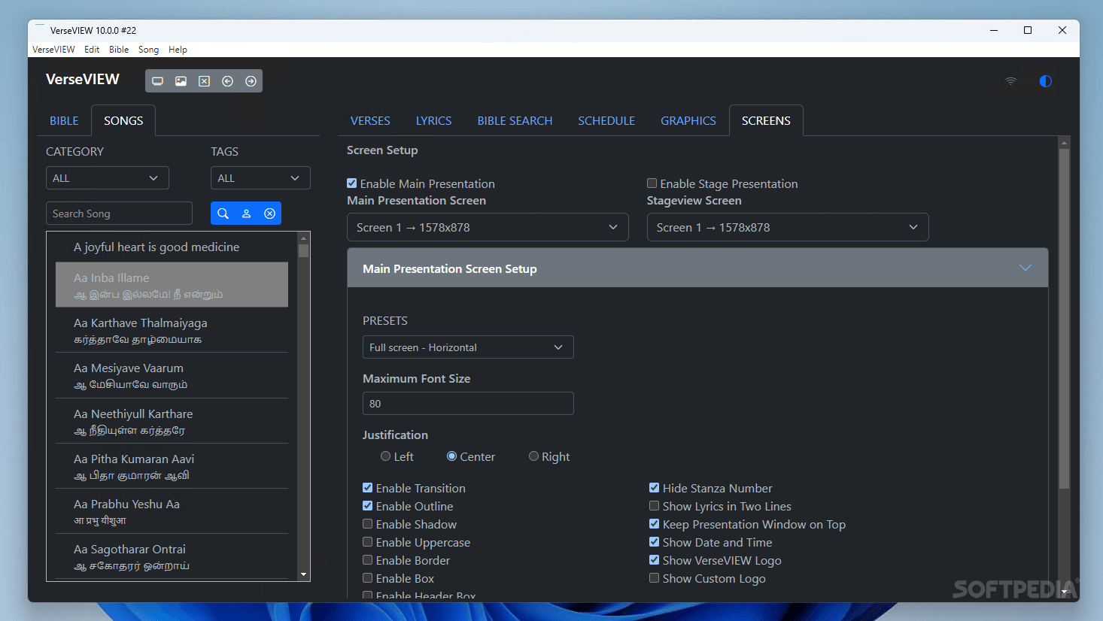This screenshot has height=621, width=1103.
Task: Check Show Custom Logo
Action: 654,578
